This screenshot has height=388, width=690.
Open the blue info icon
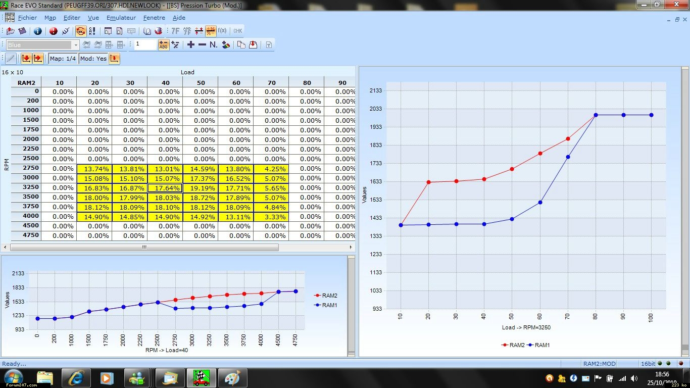click(x=38, y=31)
